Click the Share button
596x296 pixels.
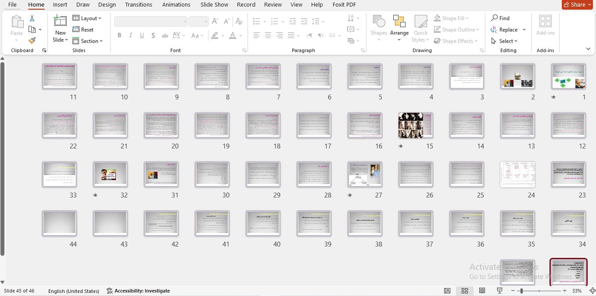[x=578, y=4]
